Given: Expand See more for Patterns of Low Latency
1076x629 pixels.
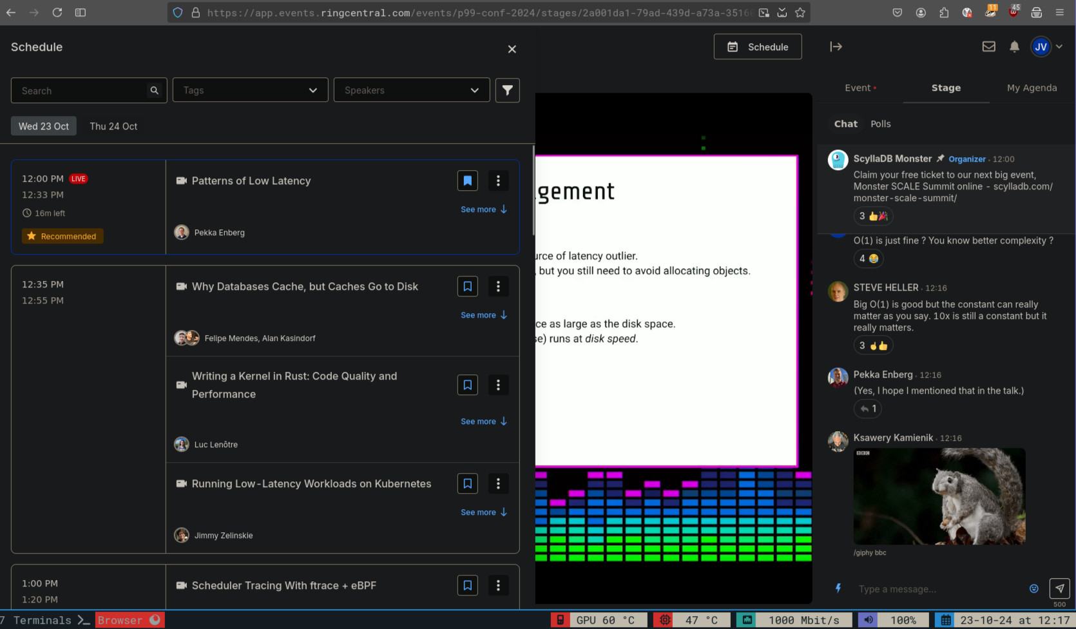Looking at the screenshot, I should [x=484, y=209].
